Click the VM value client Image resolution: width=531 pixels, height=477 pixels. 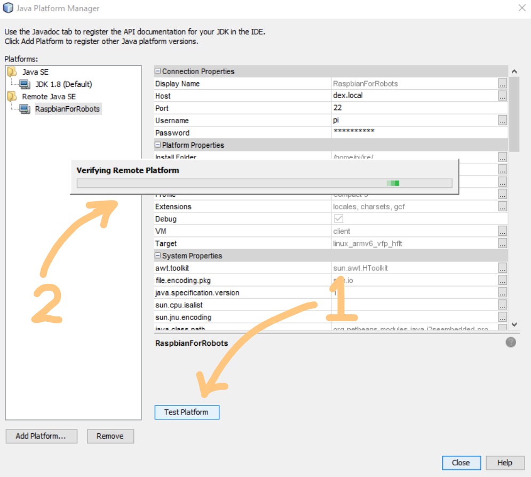point(342,231)
